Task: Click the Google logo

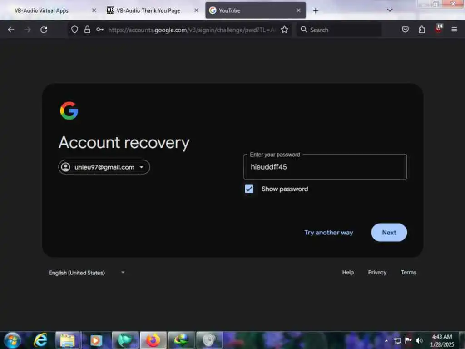Action: pos(69,111)
